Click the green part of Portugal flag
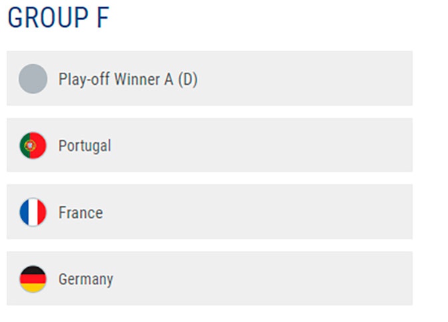Screen dimensions: 448x322 pos(25,146)
